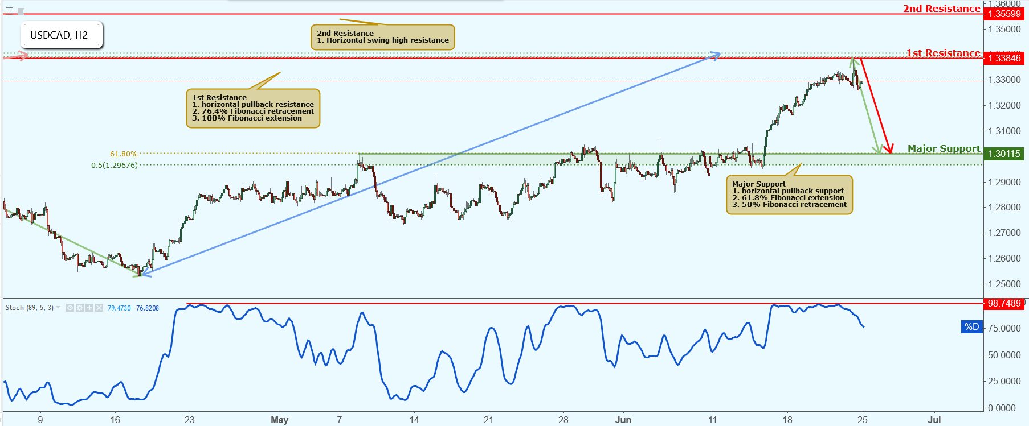
Task: Click the 98.7489 stochastic level tag
Action: 1004,304
